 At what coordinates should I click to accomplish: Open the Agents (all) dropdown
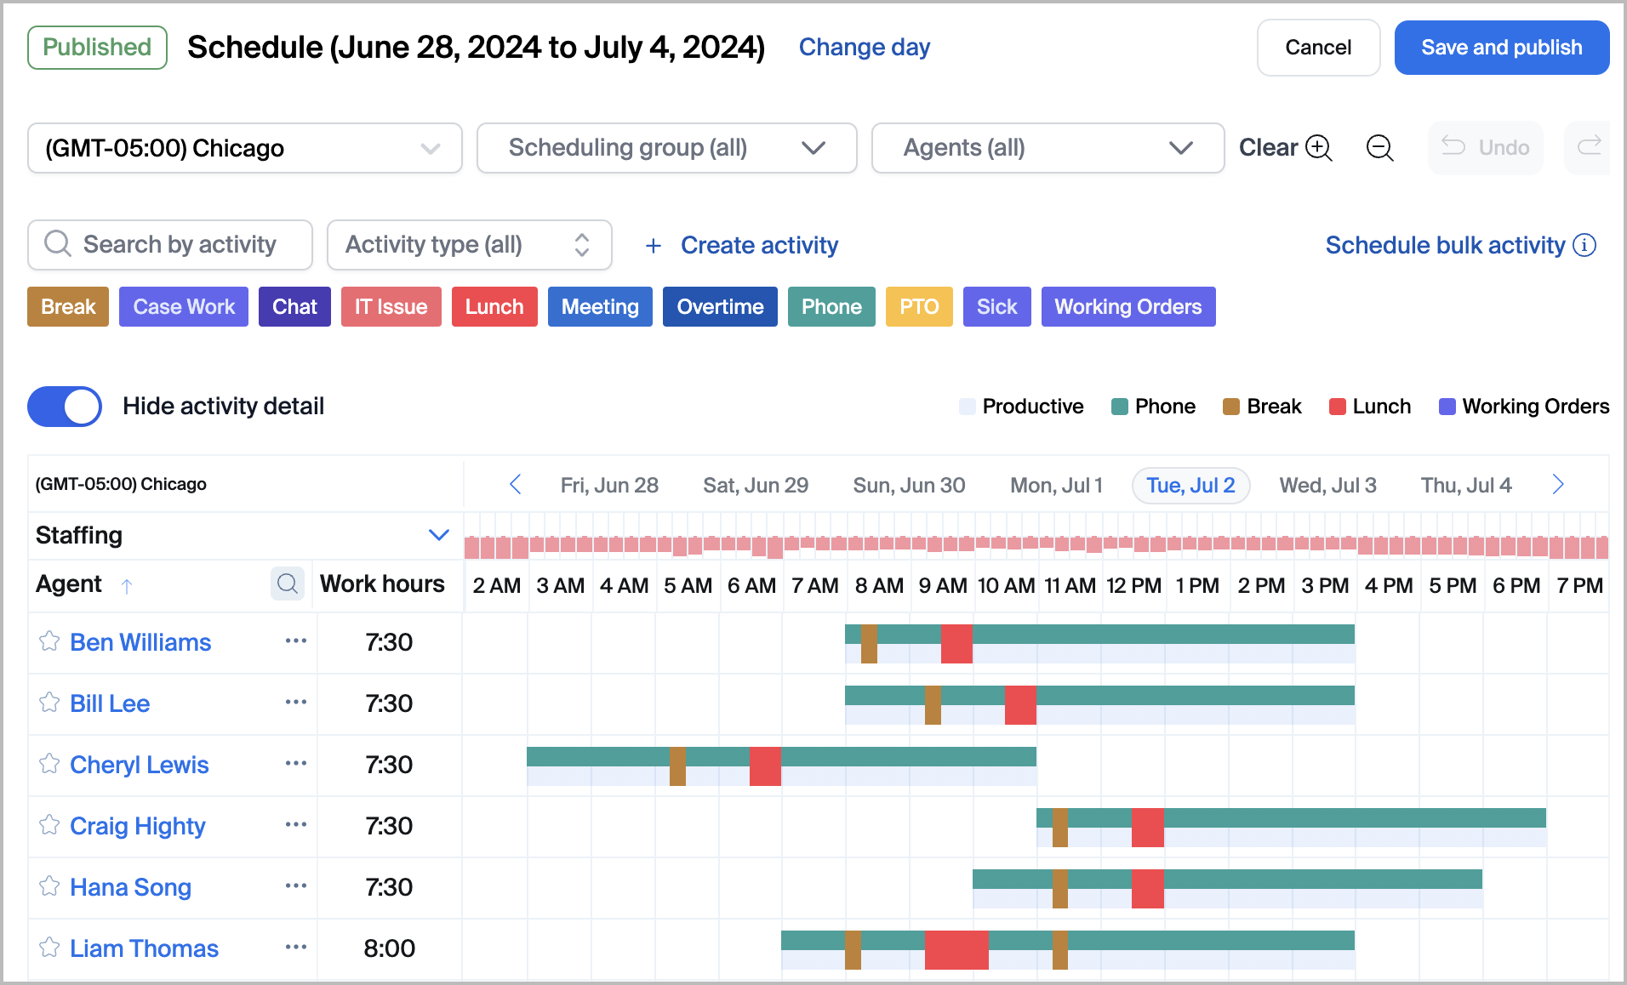[x=1047, y=148]
